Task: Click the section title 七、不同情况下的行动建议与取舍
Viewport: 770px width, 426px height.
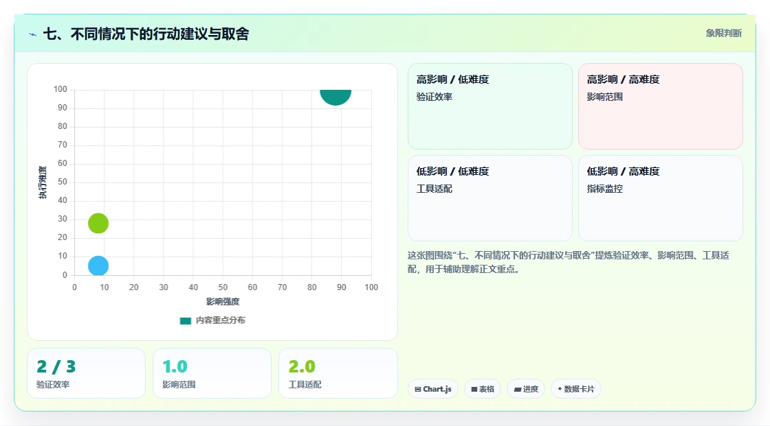Action: 146,34
